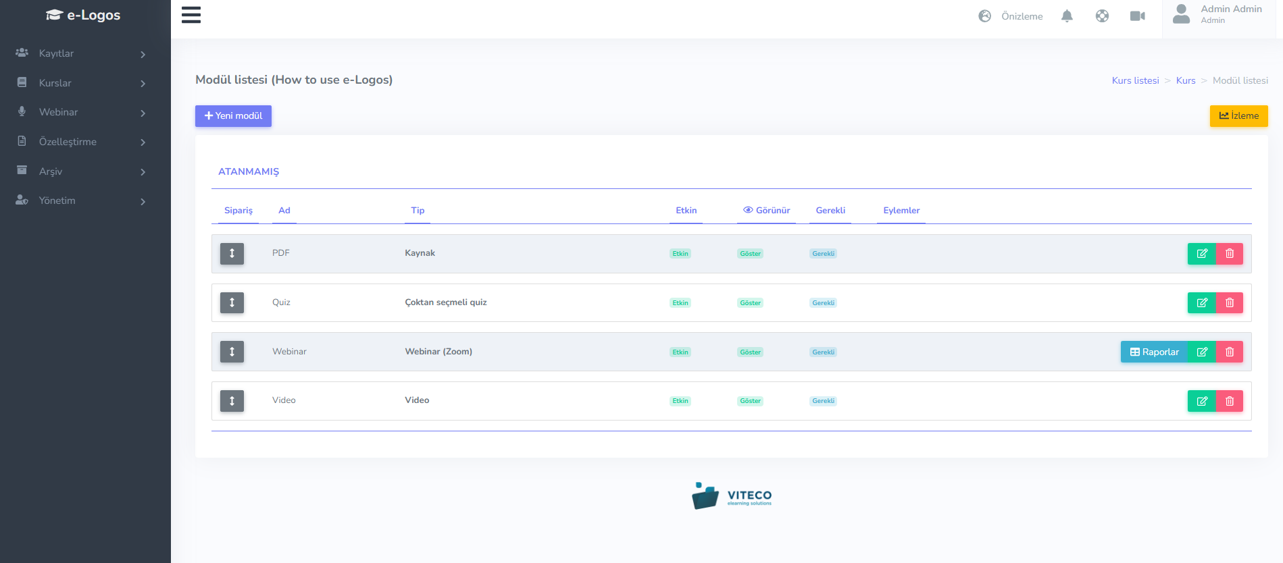The width and height of the screenshot is (1283, 563).
Task: Edit the Webinar module
Action: (1201, 352)
